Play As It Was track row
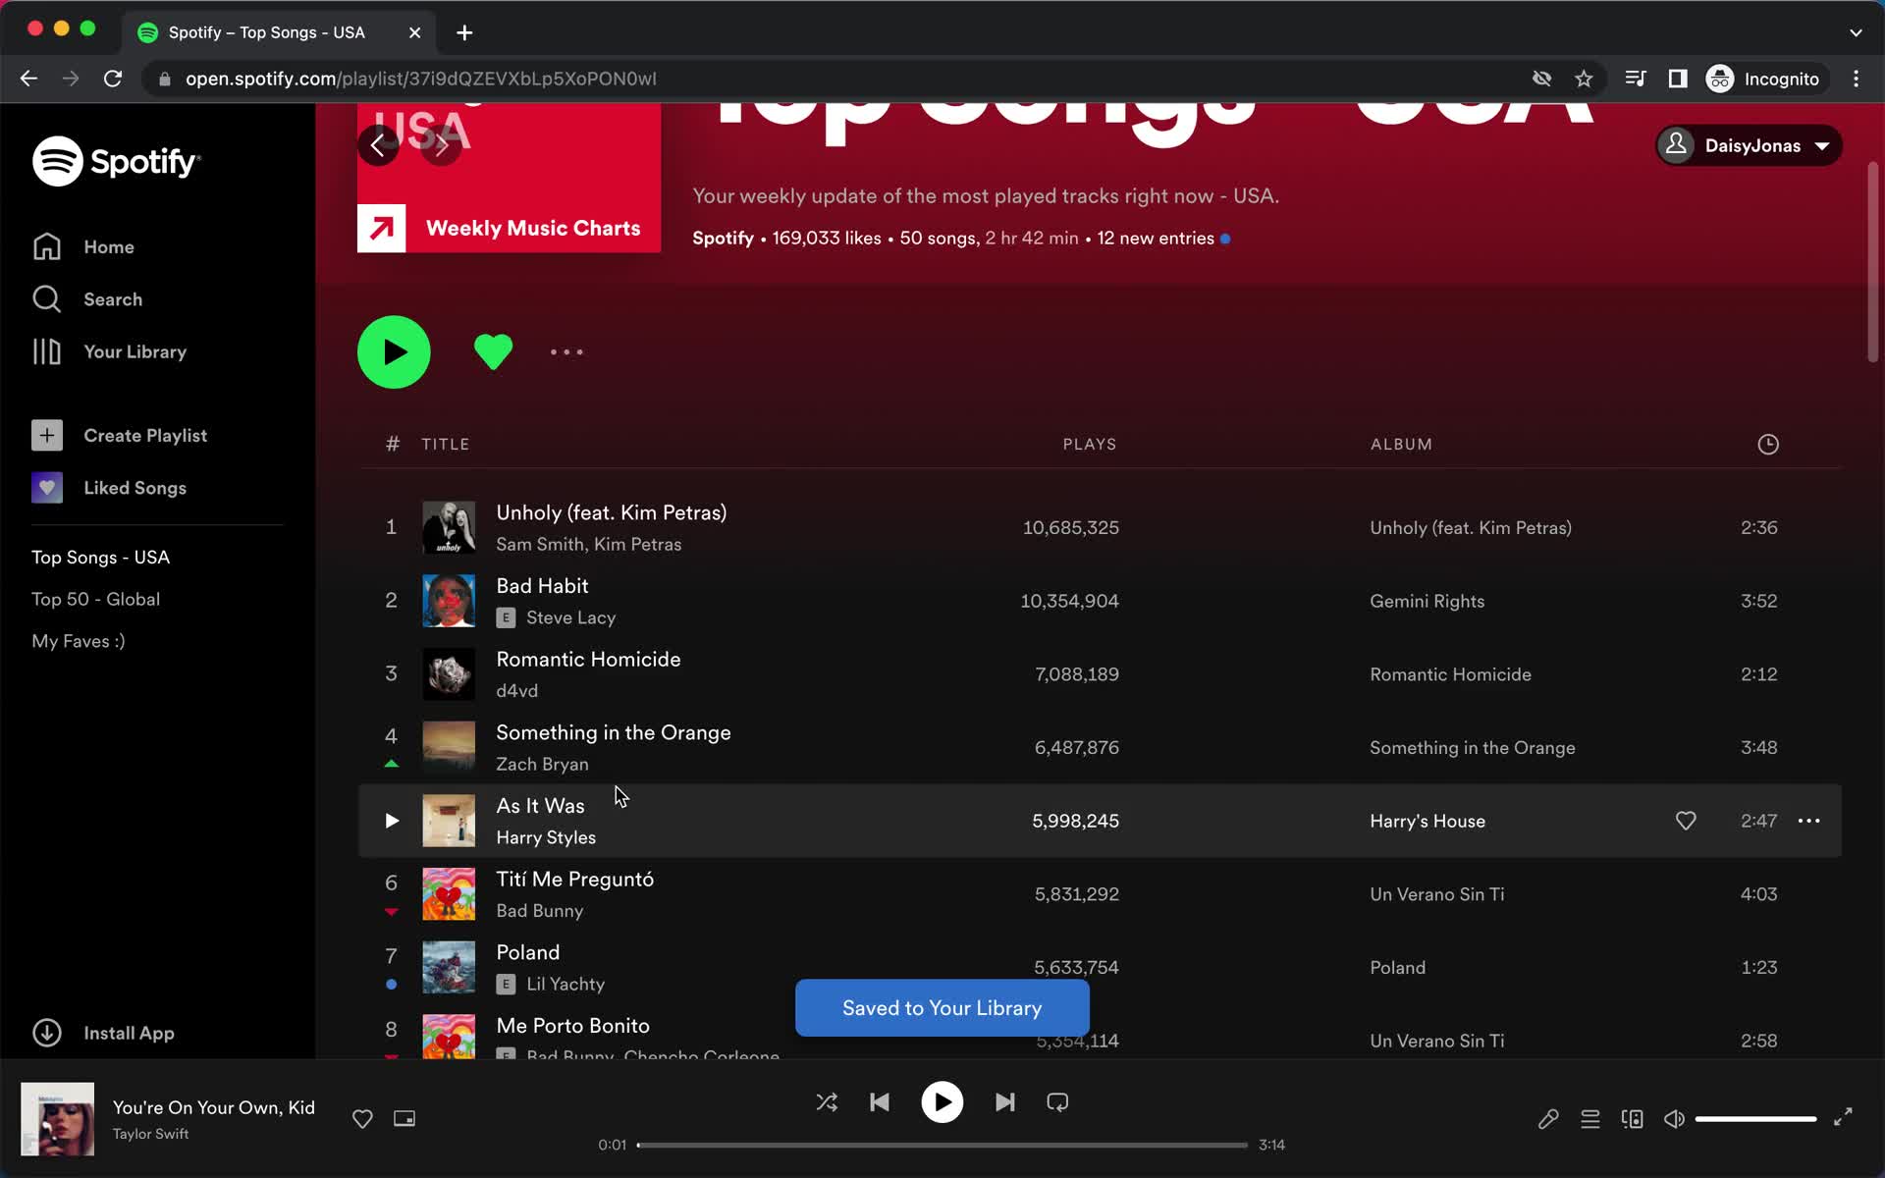 [x=391, y=821]
